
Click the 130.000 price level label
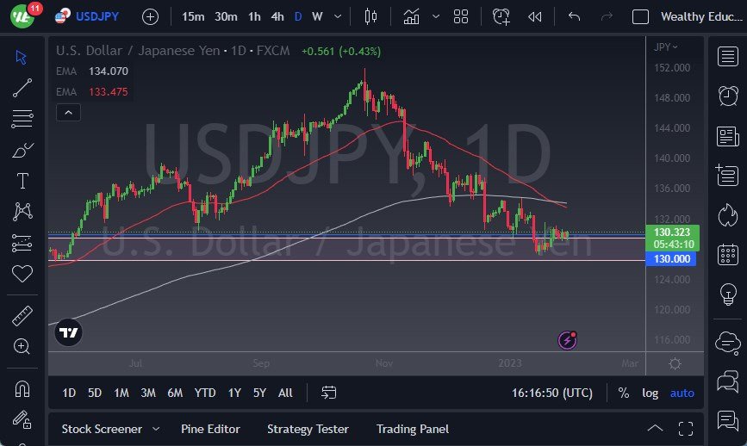point(671,259)
